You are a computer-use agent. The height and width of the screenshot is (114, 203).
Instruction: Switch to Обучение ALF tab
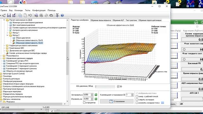coord(118,20)
